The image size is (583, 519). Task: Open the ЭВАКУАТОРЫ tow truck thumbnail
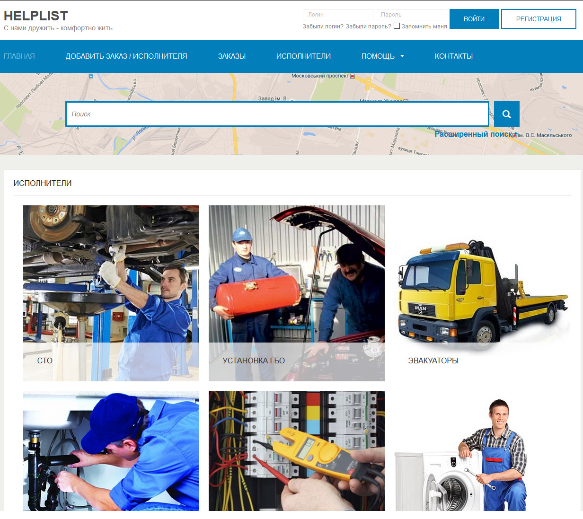[x=482, y=293]
